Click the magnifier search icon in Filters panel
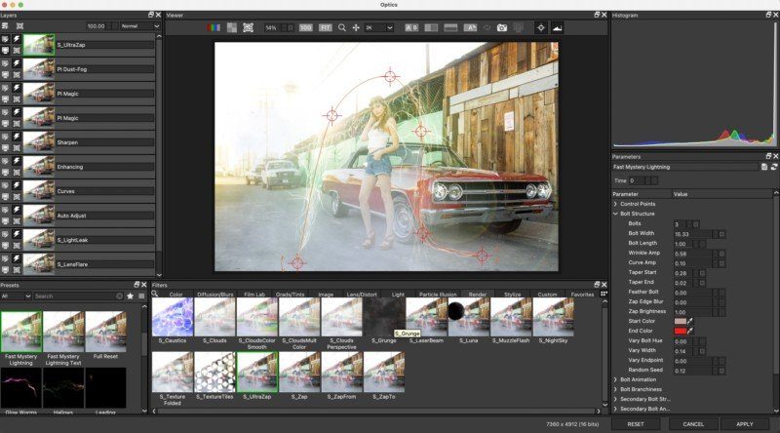Viewport: 780px width, 433px height. click(x=155, y=294)
